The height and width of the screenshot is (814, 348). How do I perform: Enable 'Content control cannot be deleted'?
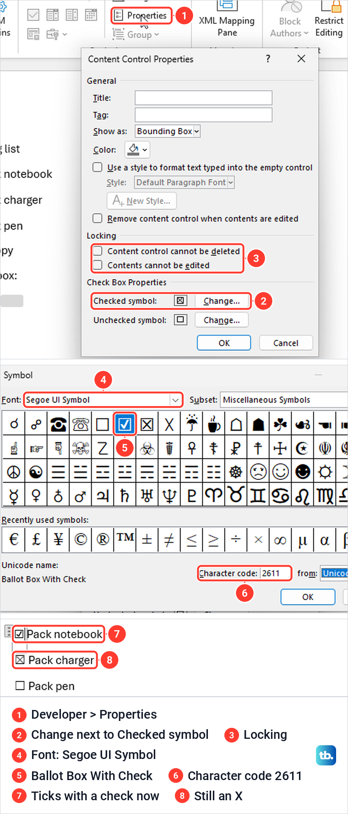pyautogui.click(x=98, y=251)
